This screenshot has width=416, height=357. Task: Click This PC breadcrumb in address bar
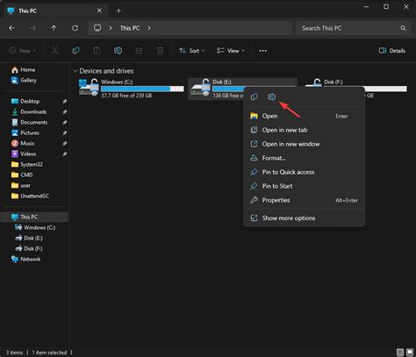130,28
